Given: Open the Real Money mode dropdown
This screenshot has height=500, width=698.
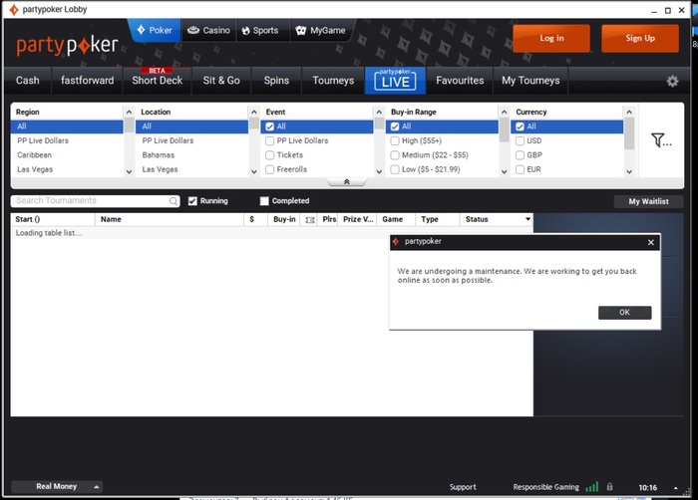Looking at the screenshot, I should (57, 487).
